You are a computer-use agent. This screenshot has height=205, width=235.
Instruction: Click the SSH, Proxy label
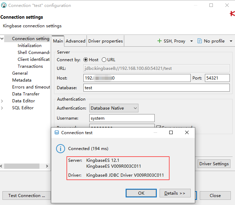pos(174,41)
